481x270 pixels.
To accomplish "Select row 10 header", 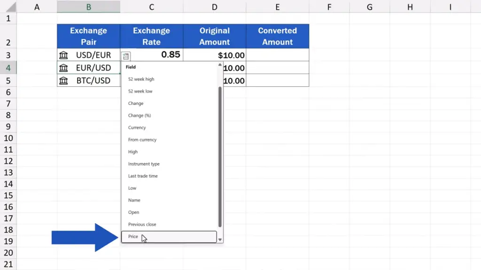I will (x=8, y=138).
